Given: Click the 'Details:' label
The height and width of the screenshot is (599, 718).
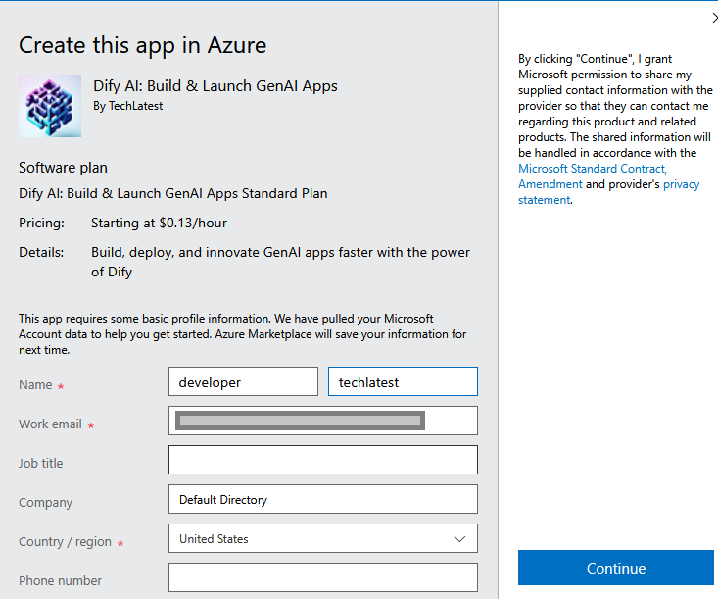Looking at the screenshot, I should tap(41, 253).
